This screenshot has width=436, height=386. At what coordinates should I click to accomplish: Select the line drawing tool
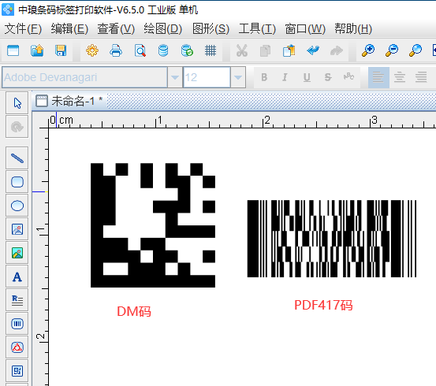click(17, 158)
